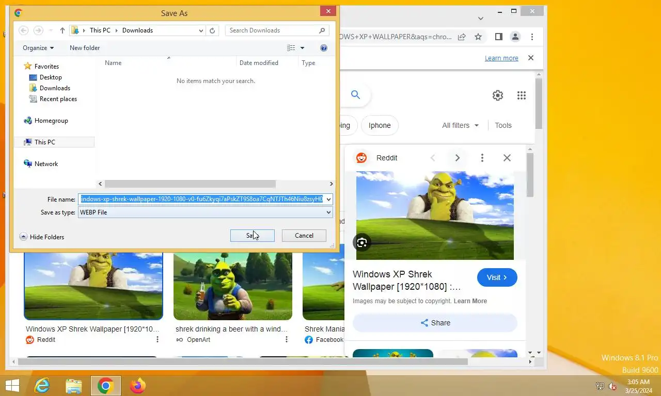Image resolution: width=661 pixels, height=396 pixels.
Task: Click the Tools button
Action: 503,125
